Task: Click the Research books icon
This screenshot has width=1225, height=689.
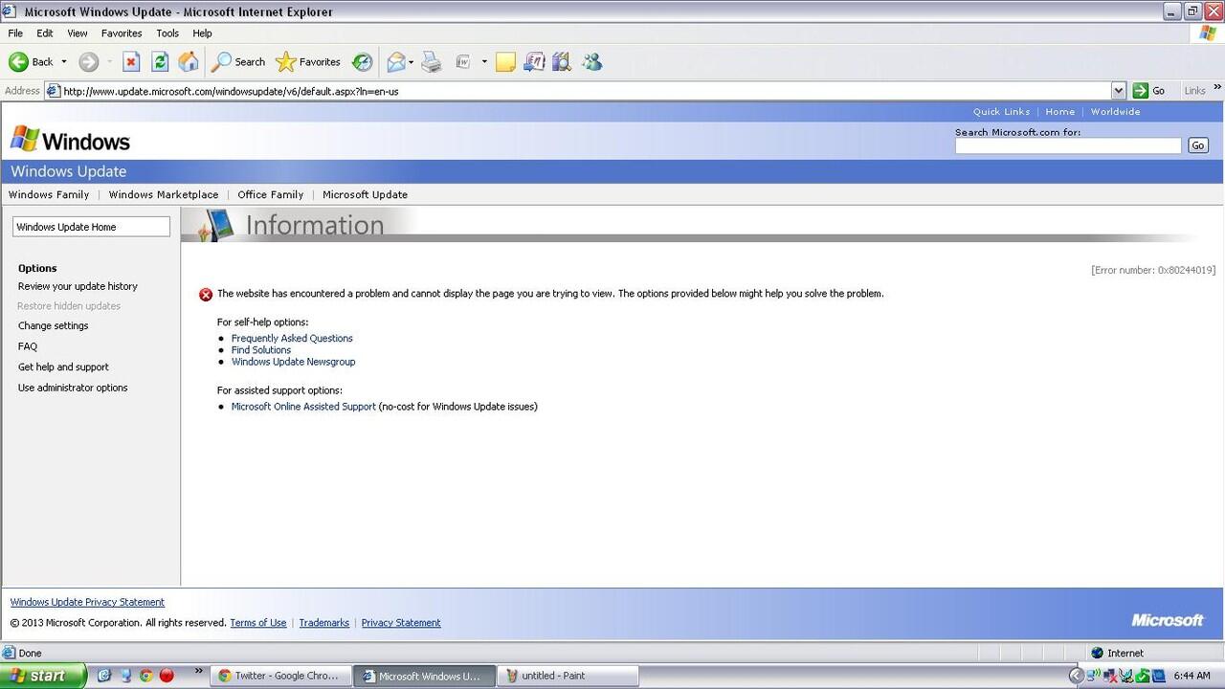Action: [562, 62]
